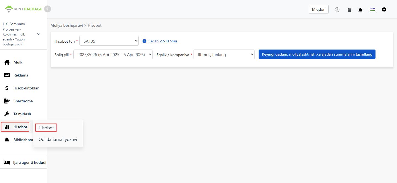The image size is (397, 183).
Task: Click the dollar icon beside Hisob-kitoblar
Action: point(7,88)
